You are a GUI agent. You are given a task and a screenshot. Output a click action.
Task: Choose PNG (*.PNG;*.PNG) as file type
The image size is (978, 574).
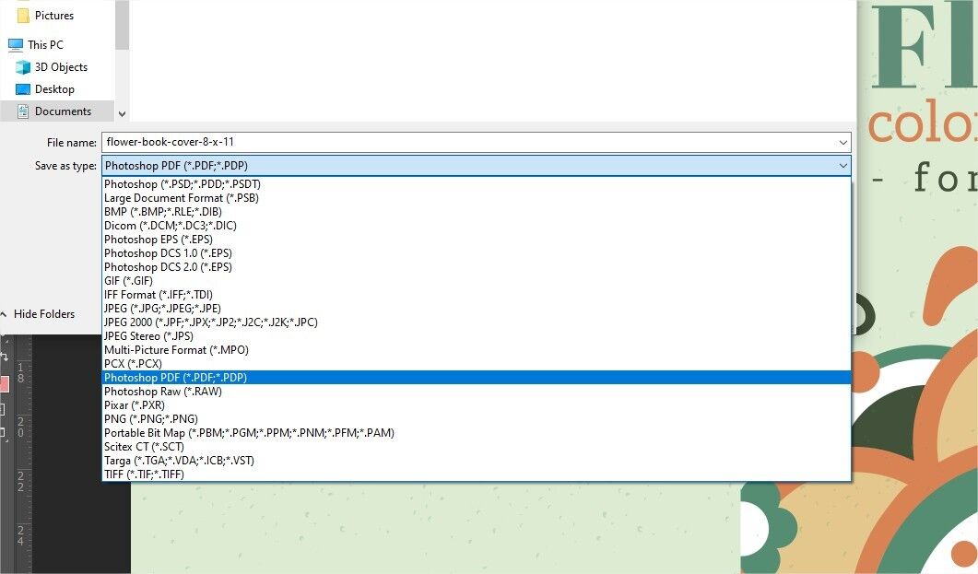(150, 419)
